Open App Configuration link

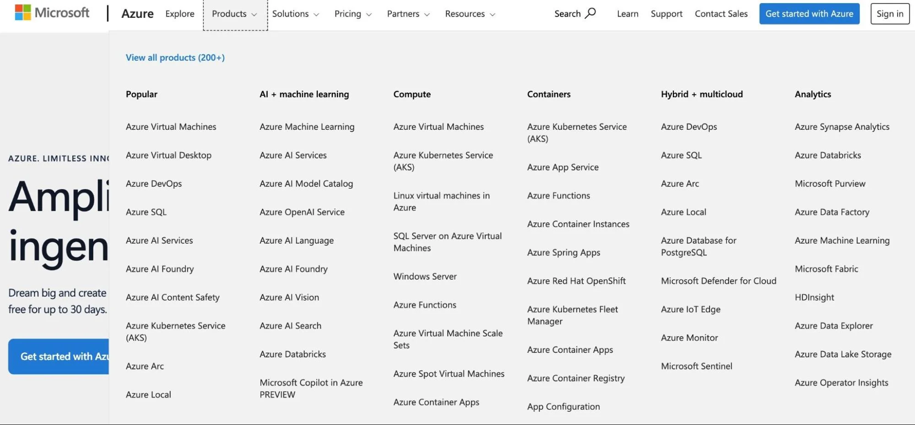pos(563,407)
